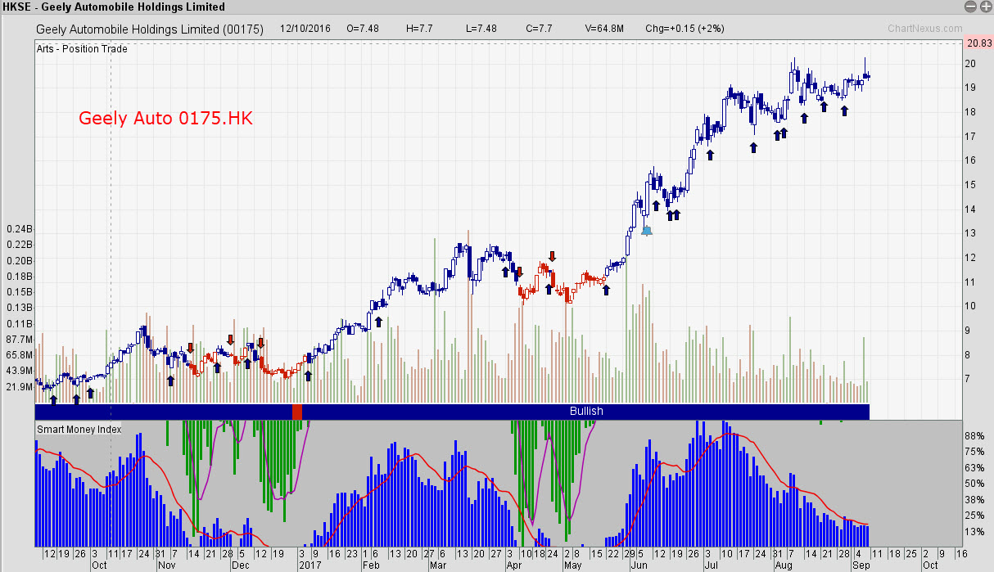
Task: Click the L=7.48 low value
Action: click(x=481, y=29)
